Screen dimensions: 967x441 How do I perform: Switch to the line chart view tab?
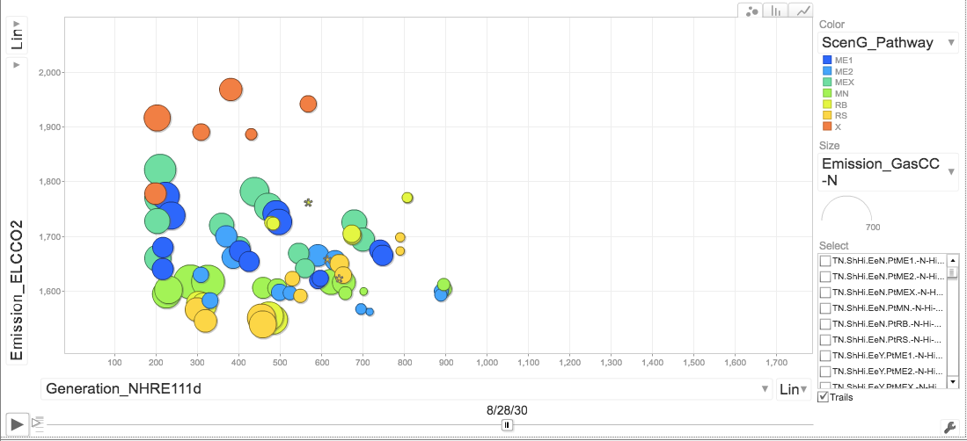[x=801, y=11]
